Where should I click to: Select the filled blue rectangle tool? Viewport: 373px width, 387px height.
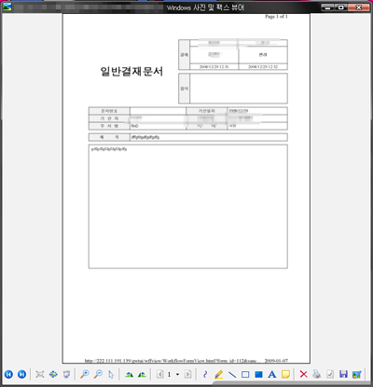click(258, 374)
